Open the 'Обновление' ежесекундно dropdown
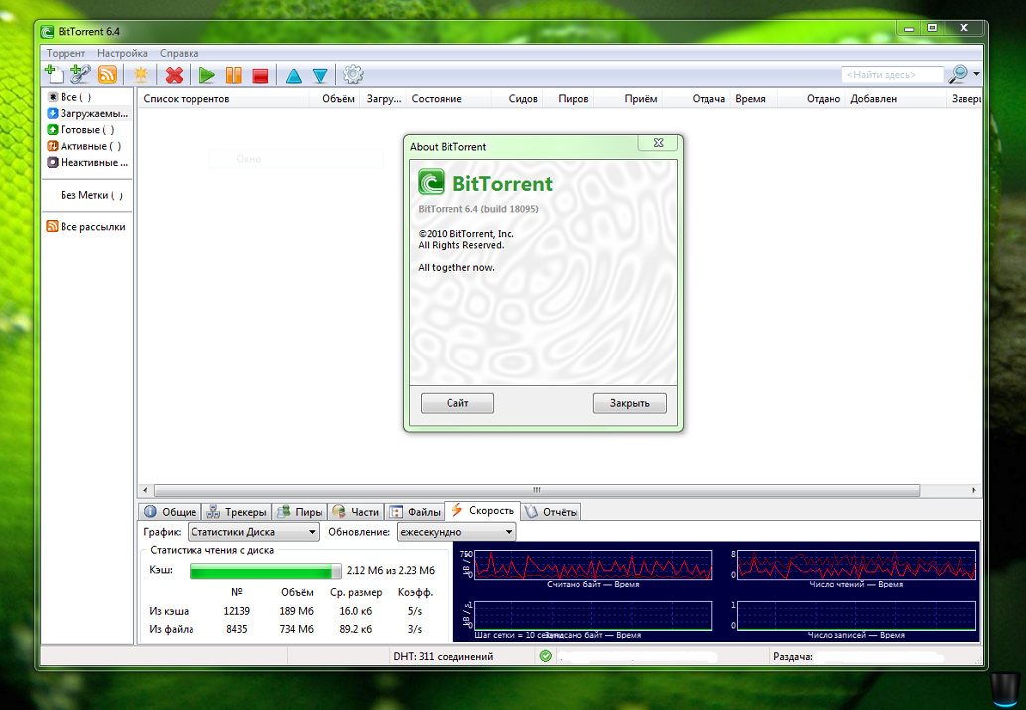Viewport: 1026px width, 710px height. pyautogui.click(x=456, y=532)
